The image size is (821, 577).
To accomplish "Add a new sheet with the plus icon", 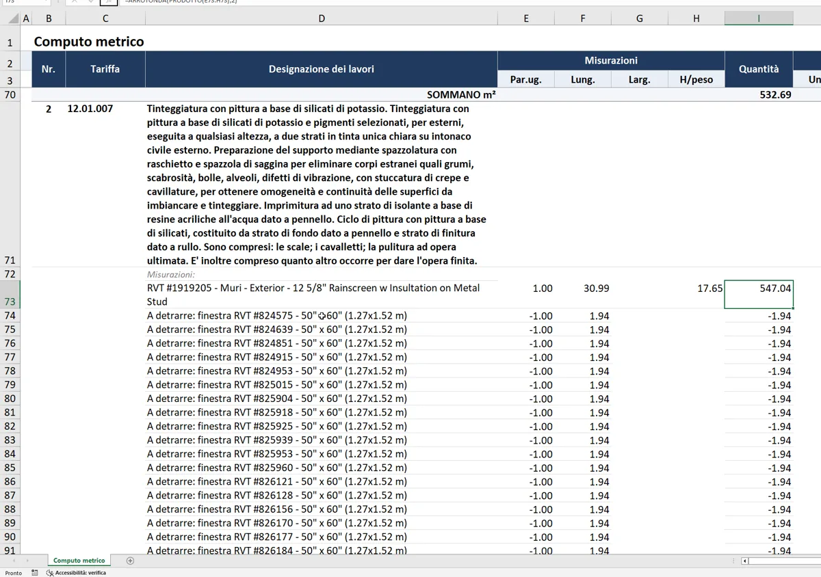I will pyautogui.click(x=130, y=561).
